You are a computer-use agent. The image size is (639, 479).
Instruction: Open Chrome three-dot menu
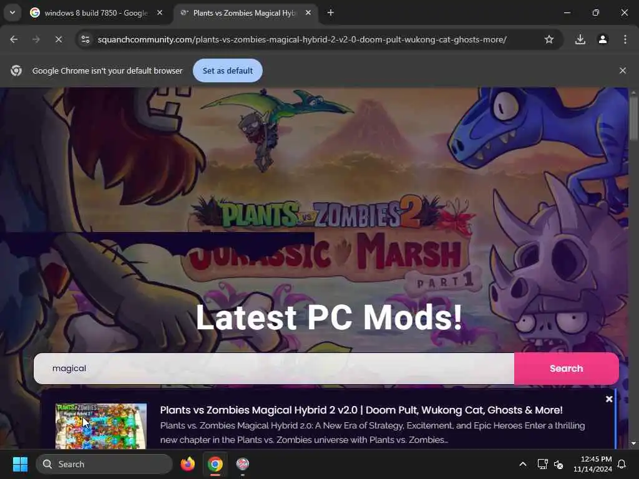click(x=625, y=39)
